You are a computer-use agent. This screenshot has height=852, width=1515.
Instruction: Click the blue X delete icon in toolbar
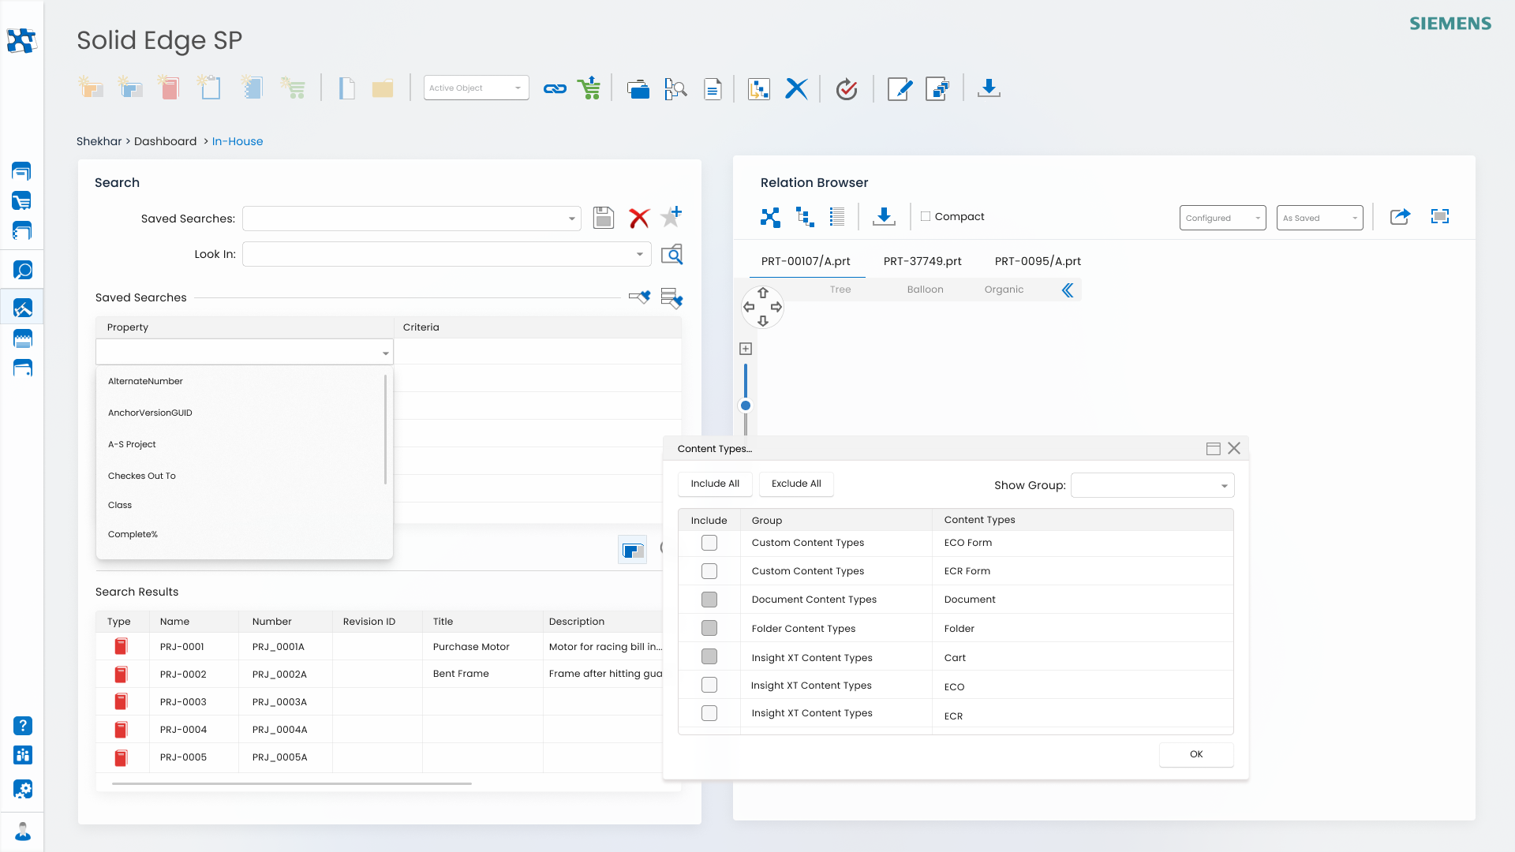coord(796,88)
